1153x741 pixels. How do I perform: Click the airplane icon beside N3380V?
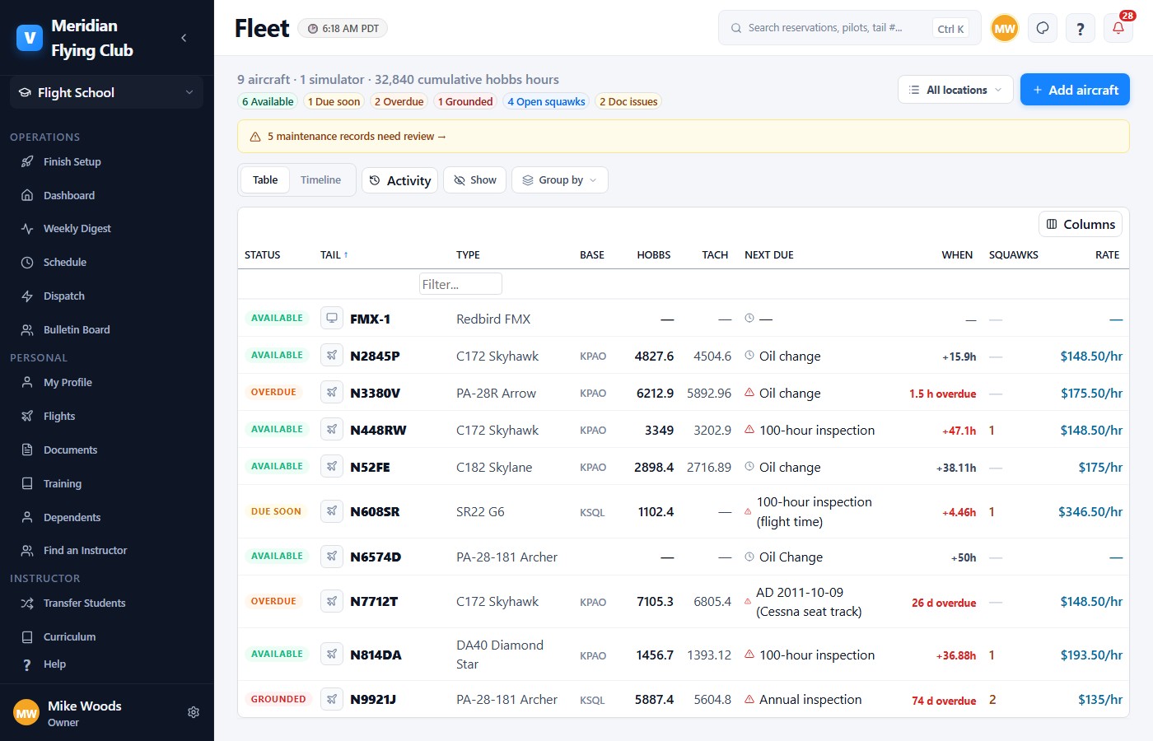tap(332, 392)
